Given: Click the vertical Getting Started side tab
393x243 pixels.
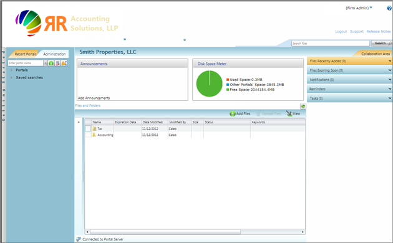Looking at the screenshot, I should click(x=4, y=85).
